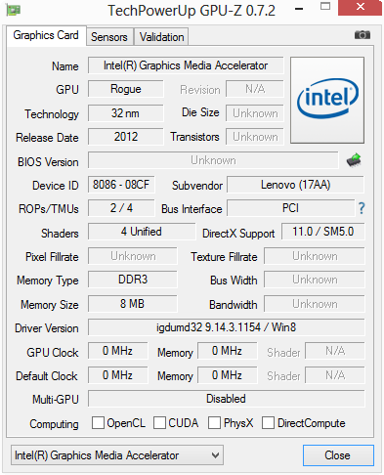Click the Bus Interface question mark icon
Viewport: 384px width, 475px height.
362,208
